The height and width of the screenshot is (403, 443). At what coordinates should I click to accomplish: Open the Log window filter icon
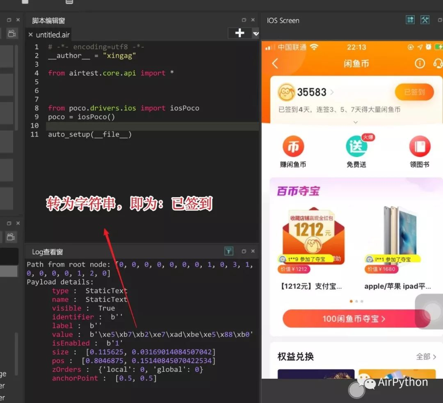(228, 251)
